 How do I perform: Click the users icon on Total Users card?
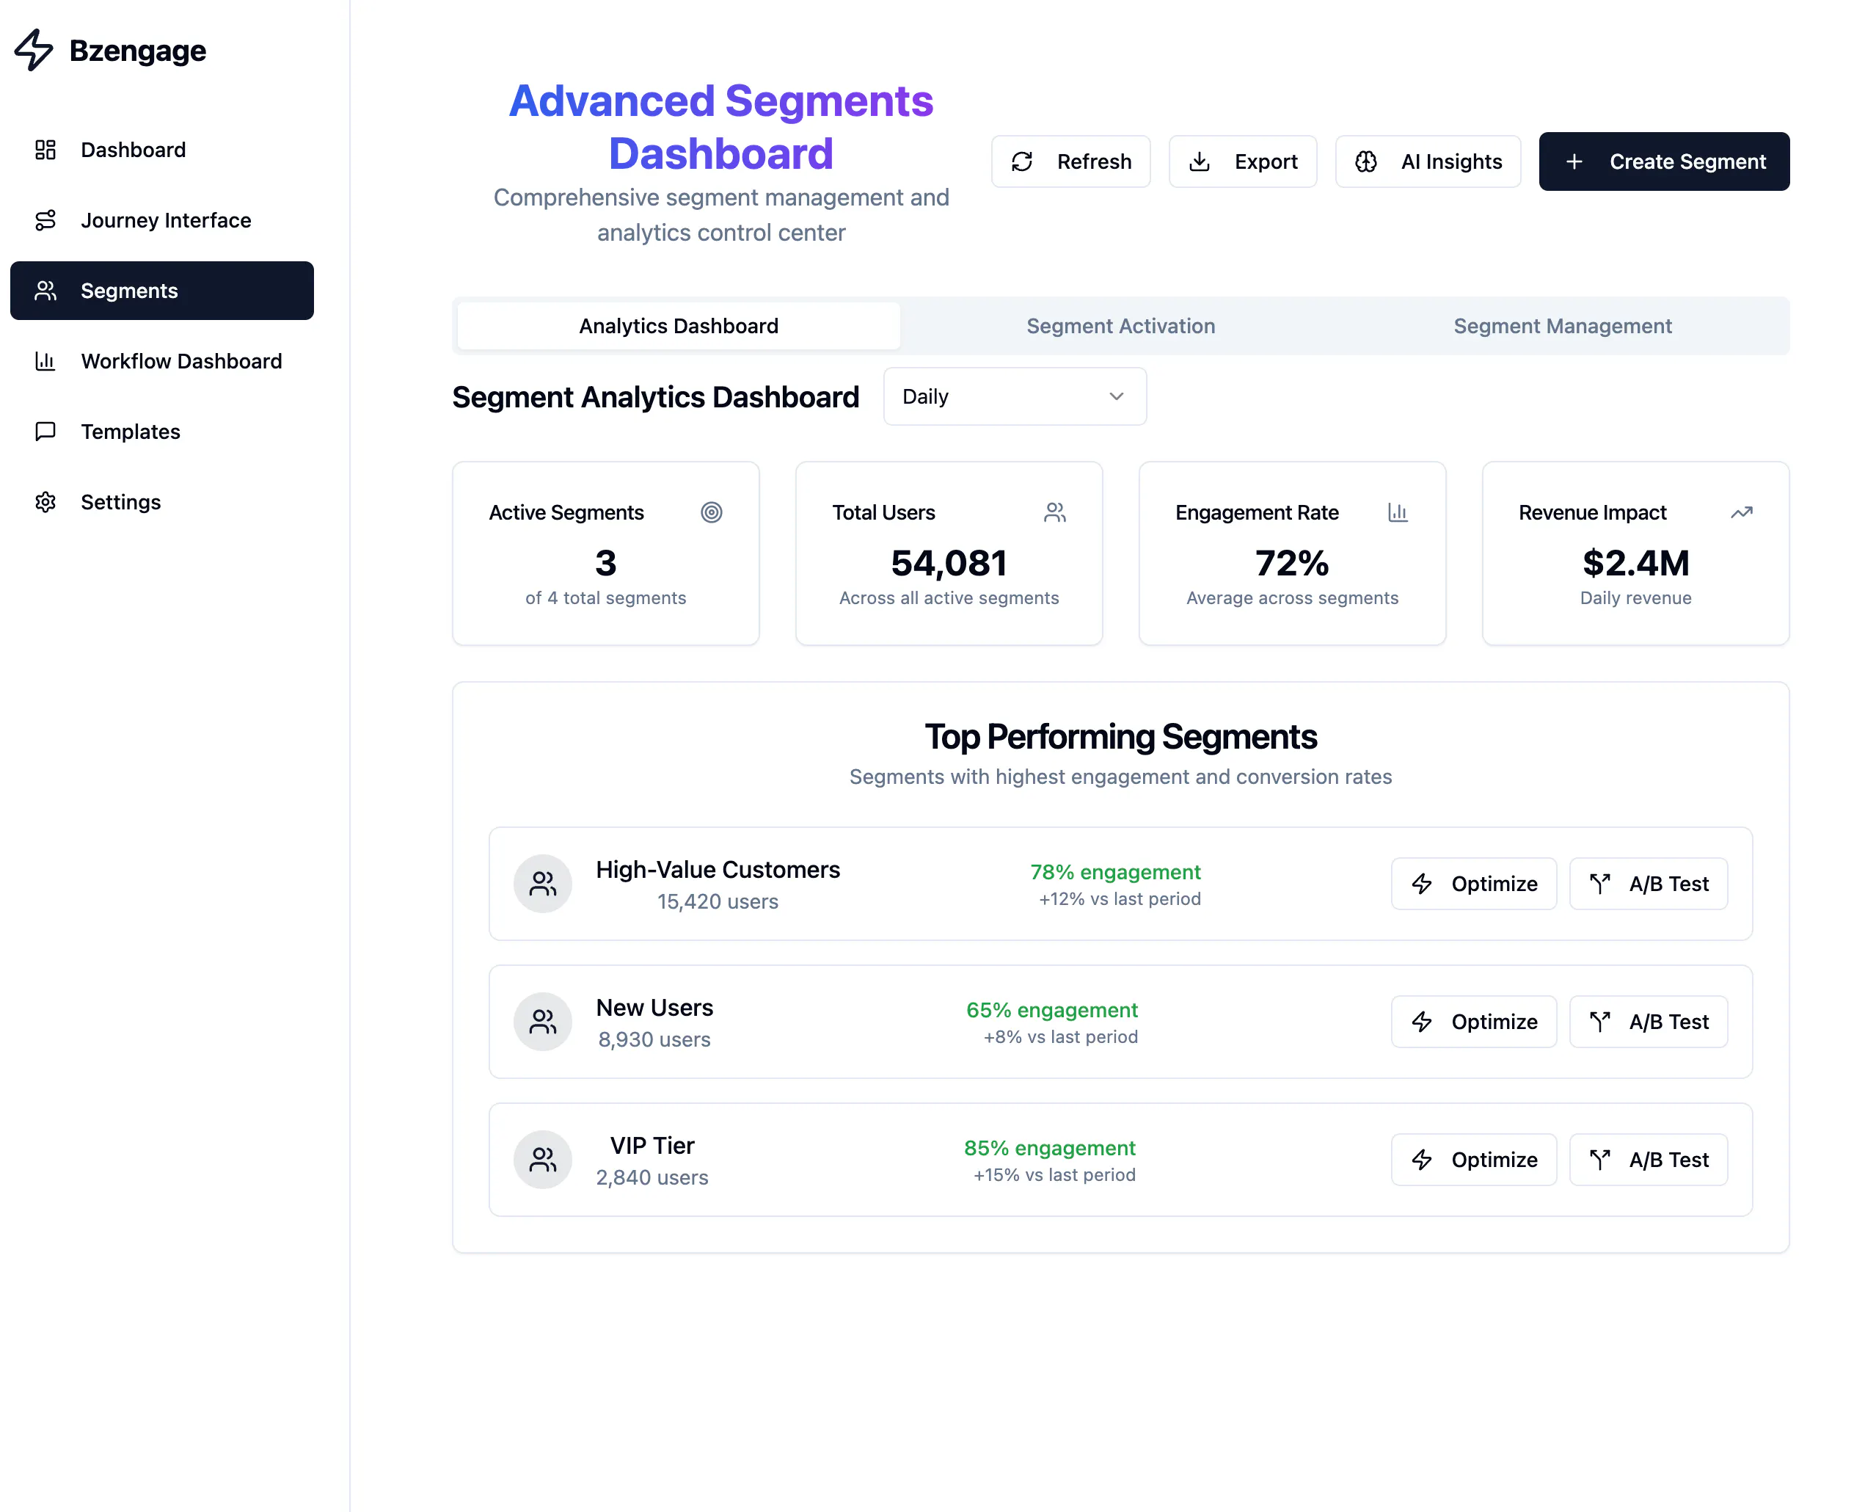click(x=1054, y=512)
